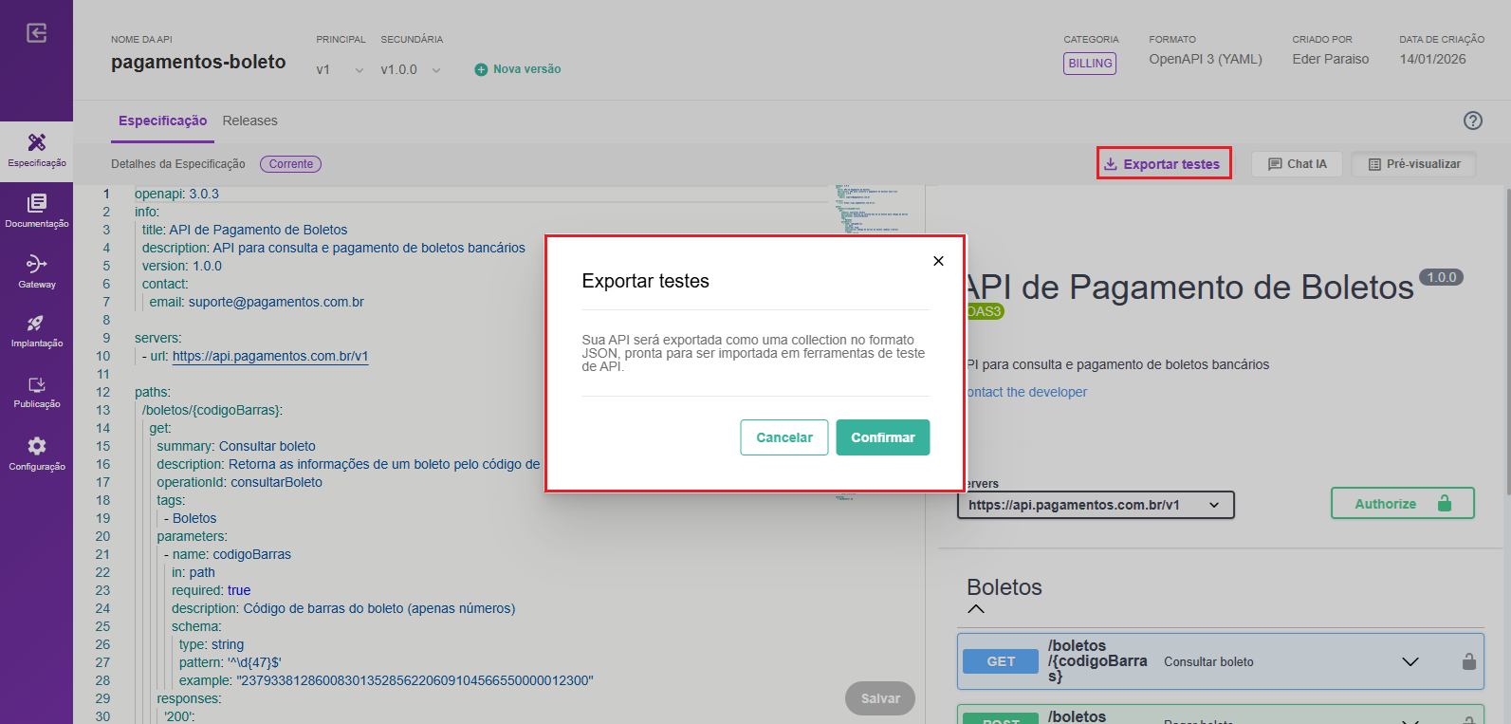The width and height of the screenshot is (1511, 724).
Task: Select the Especificação tab
Action: point(162,121)
